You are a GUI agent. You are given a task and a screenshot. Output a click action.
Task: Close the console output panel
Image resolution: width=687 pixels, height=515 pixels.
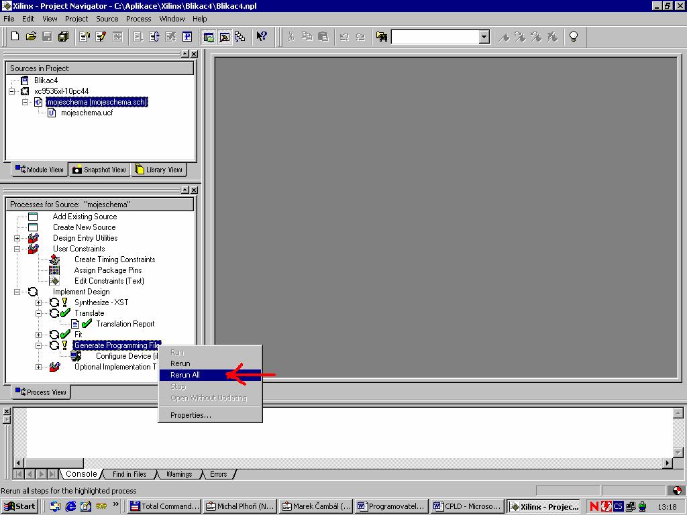(x=7, y=412)
